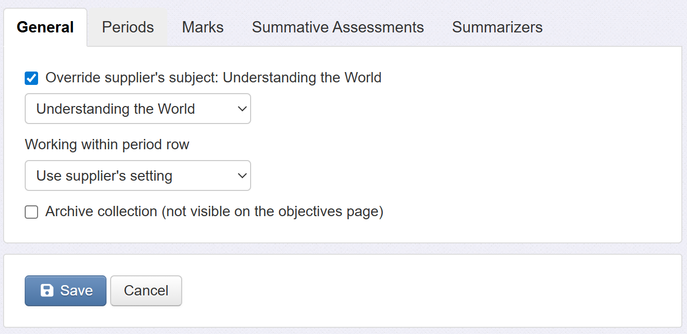Switch to the Periods tab
This screenshot has height=334, width=687.
pos(128,27)
